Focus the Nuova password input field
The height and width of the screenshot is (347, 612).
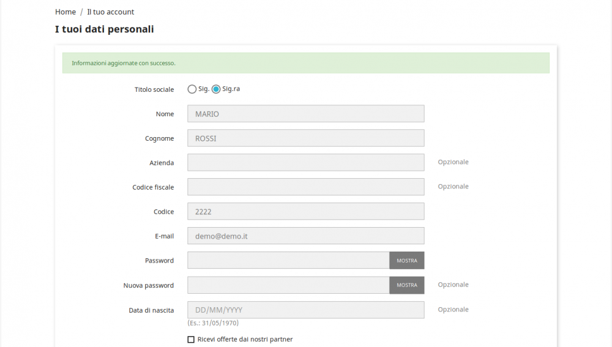tap(288, 285)
